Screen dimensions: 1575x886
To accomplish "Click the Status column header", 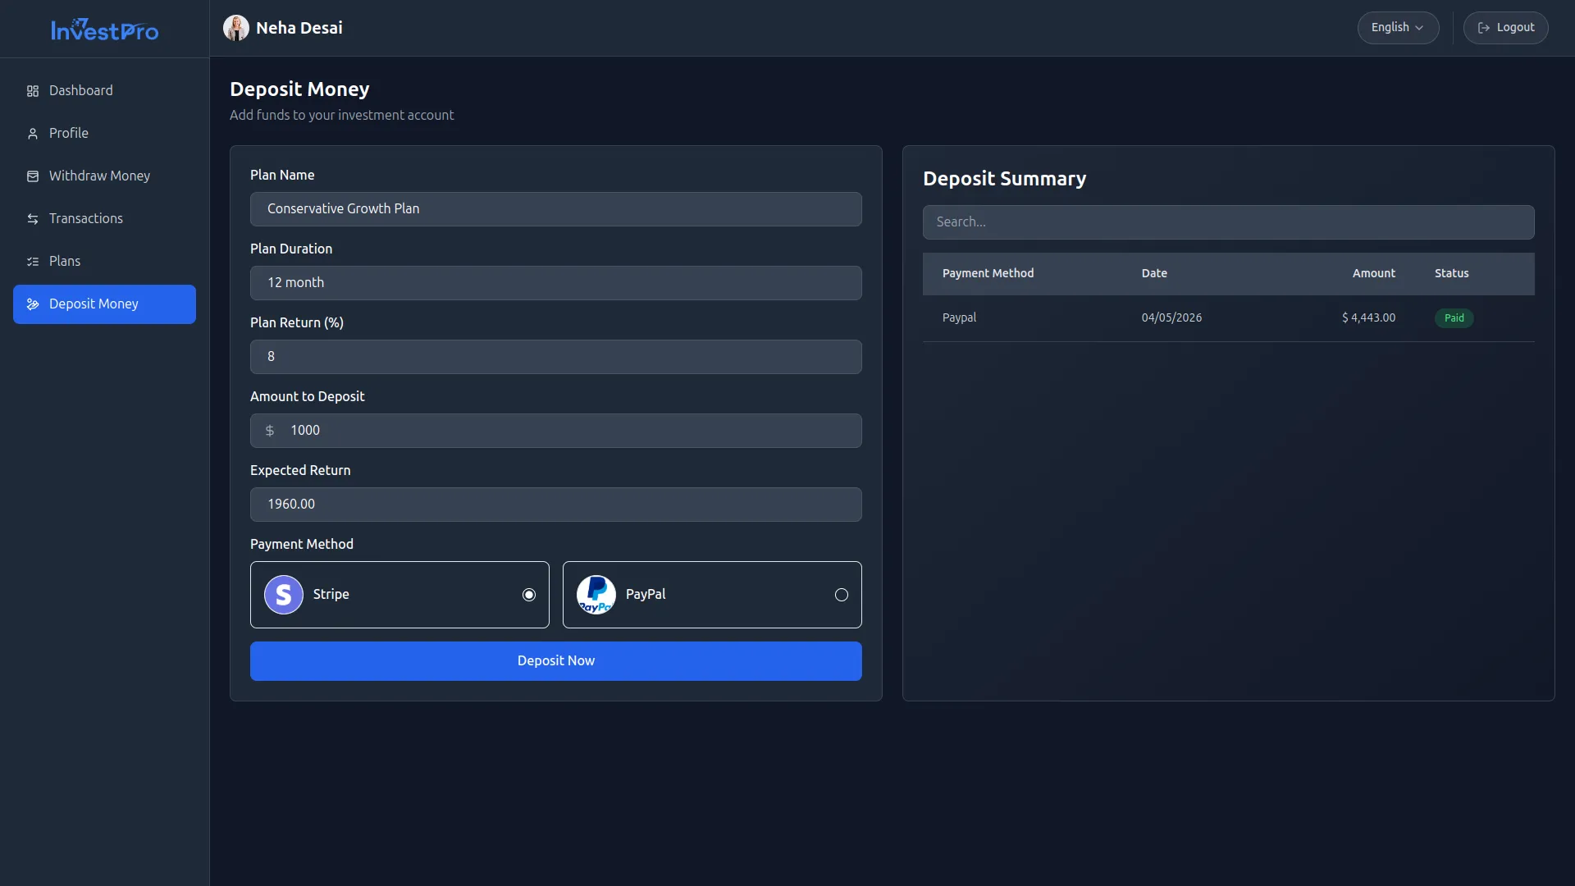I will pyautogui.click(x=1451, y=274).
